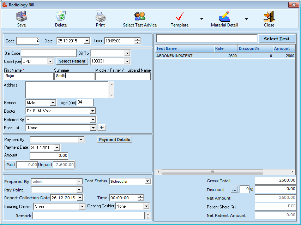
Task: Increase the Time value with up arrow
Action: (x=138, y=39)
